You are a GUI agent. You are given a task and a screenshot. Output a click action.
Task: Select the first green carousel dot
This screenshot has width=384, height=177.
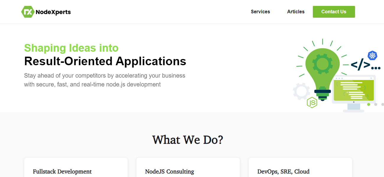pyautogui.click(x=369, y=104)
